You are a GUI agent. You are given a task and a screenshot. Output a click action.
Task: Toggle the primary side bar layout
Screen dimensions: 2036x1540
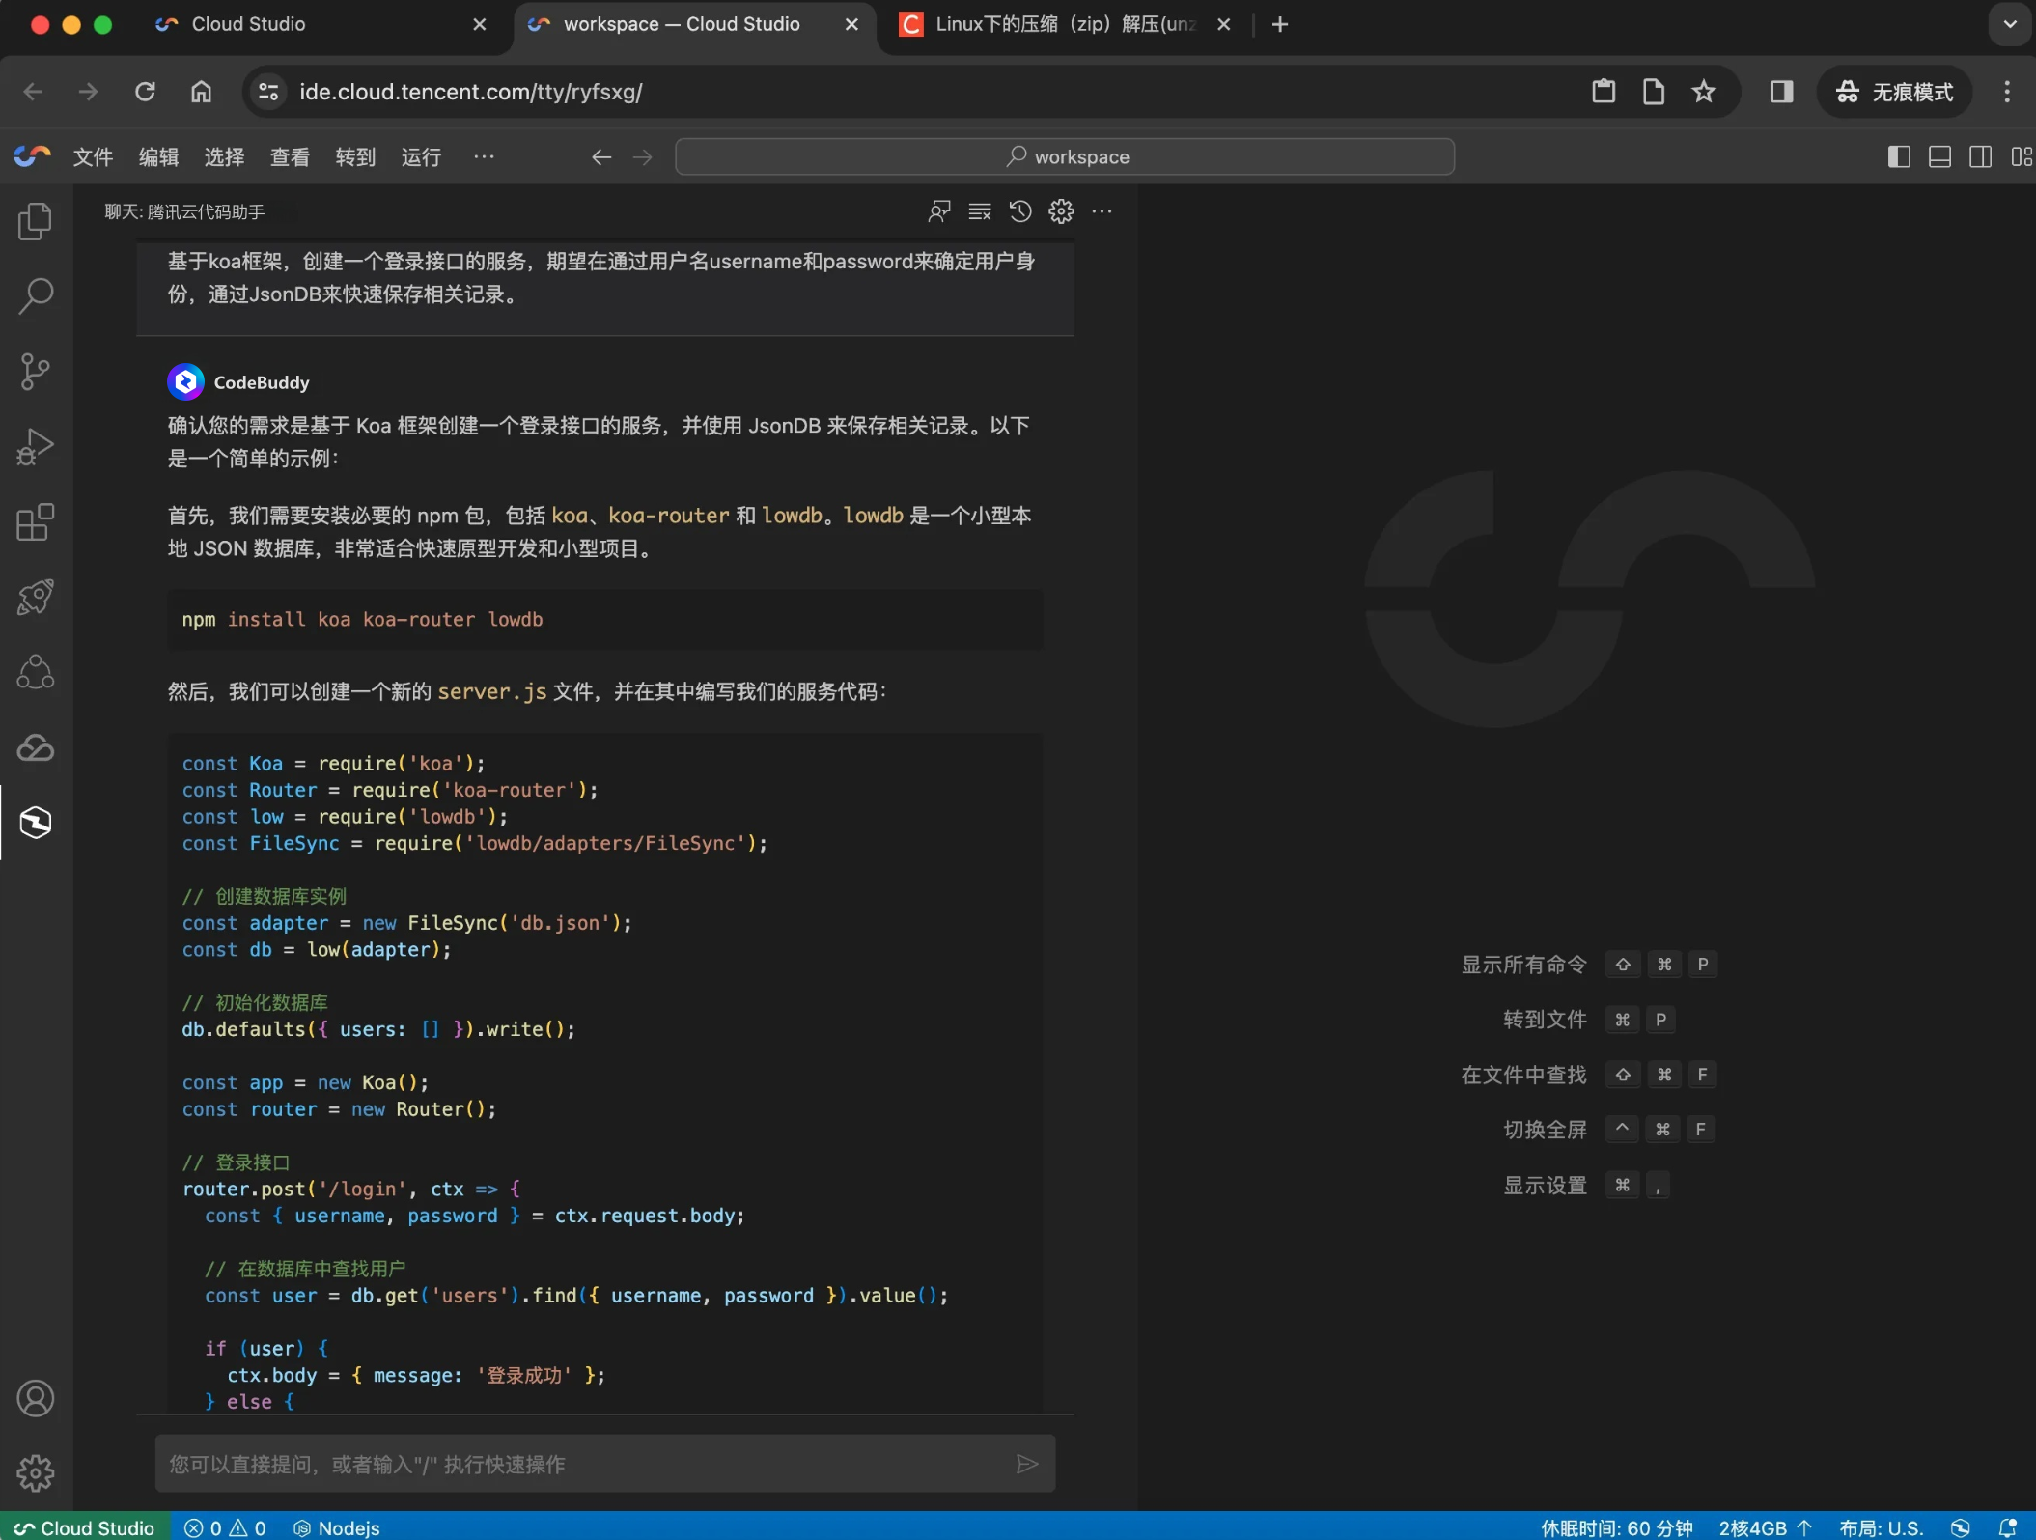tap(1898, 156)
